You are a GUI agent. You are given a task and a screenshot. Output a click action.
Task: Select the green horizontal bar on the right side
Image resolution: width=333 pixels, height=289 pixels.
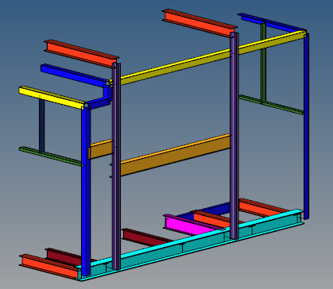(271, 105)
